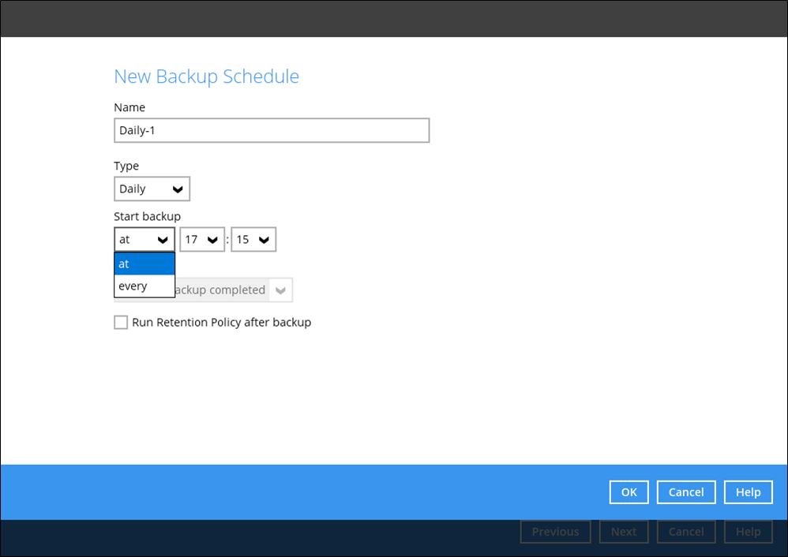Click the dimmed Help button at bottom
Viewport: 788px width, 557px height.
coord(748,532)
